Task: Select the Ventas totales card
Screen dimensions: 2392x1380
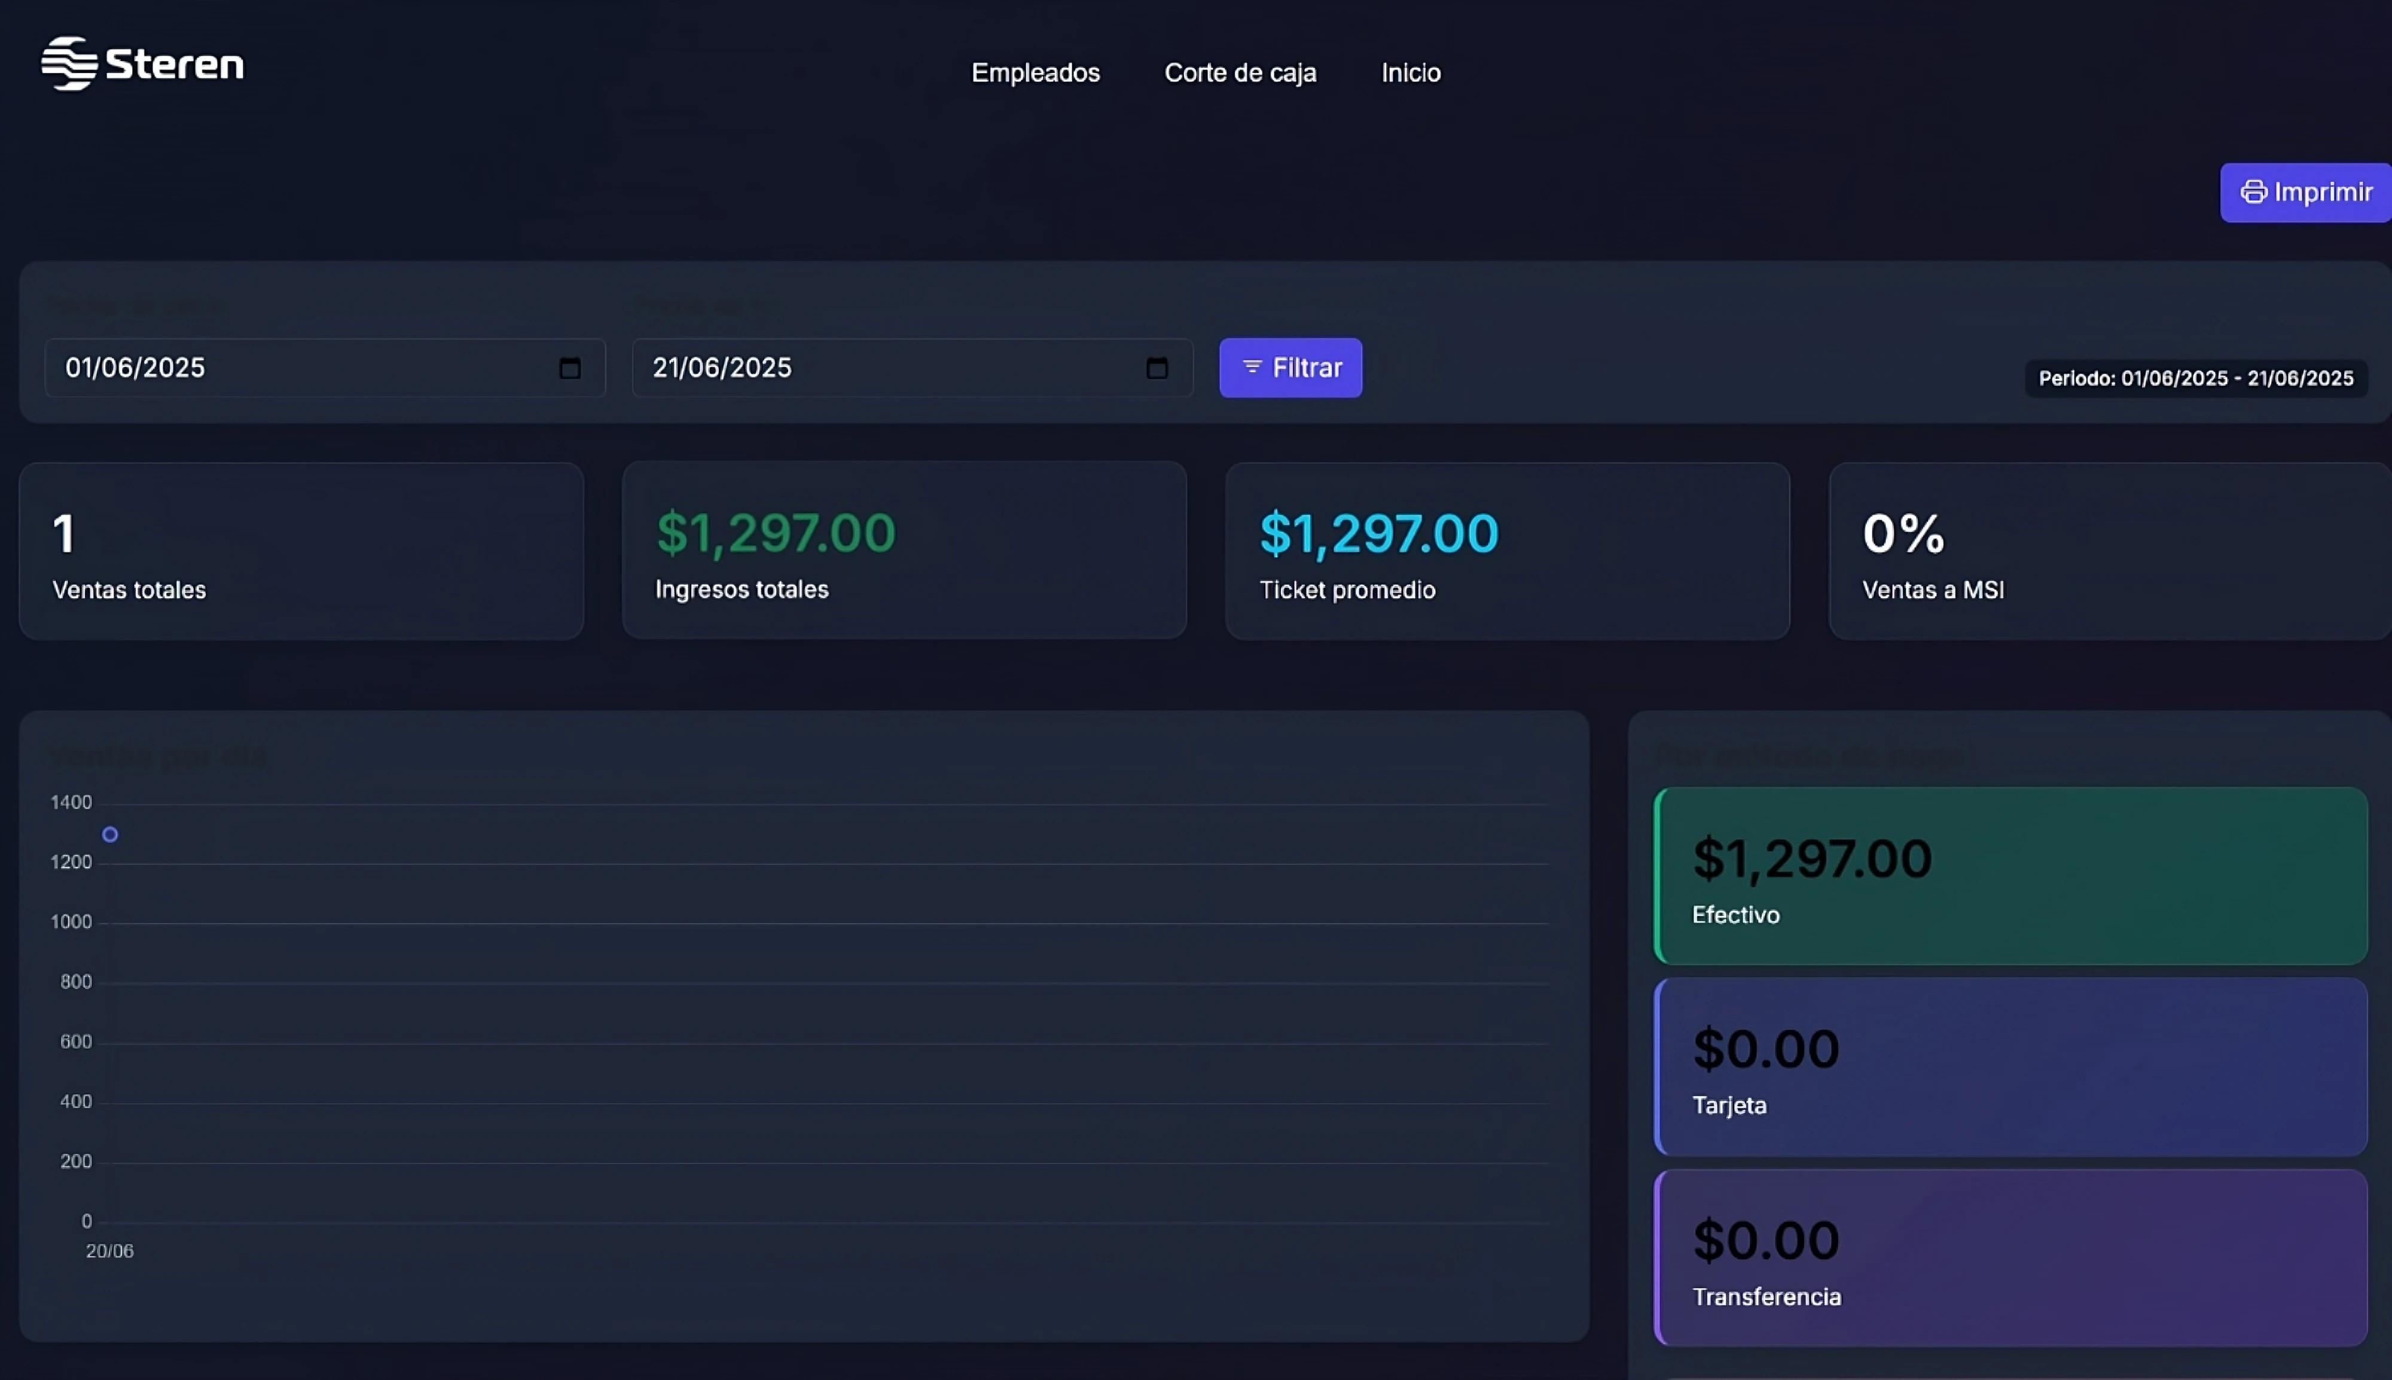Action: click(x=301, y=551)
